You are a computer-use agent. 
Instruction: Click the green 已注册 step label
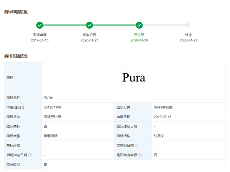click(139, 34)
